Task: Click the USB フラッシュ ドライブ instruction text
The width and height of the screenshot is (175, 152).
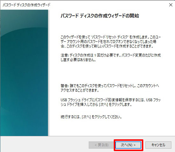Action: [x=111, y=102]
